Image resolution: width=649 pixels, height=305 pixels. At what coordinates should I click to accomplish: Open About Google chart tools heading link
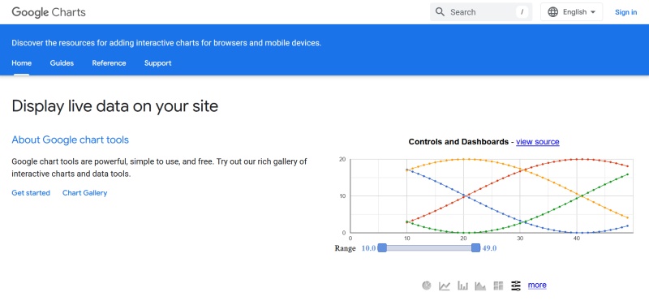[x=71, y=140]
